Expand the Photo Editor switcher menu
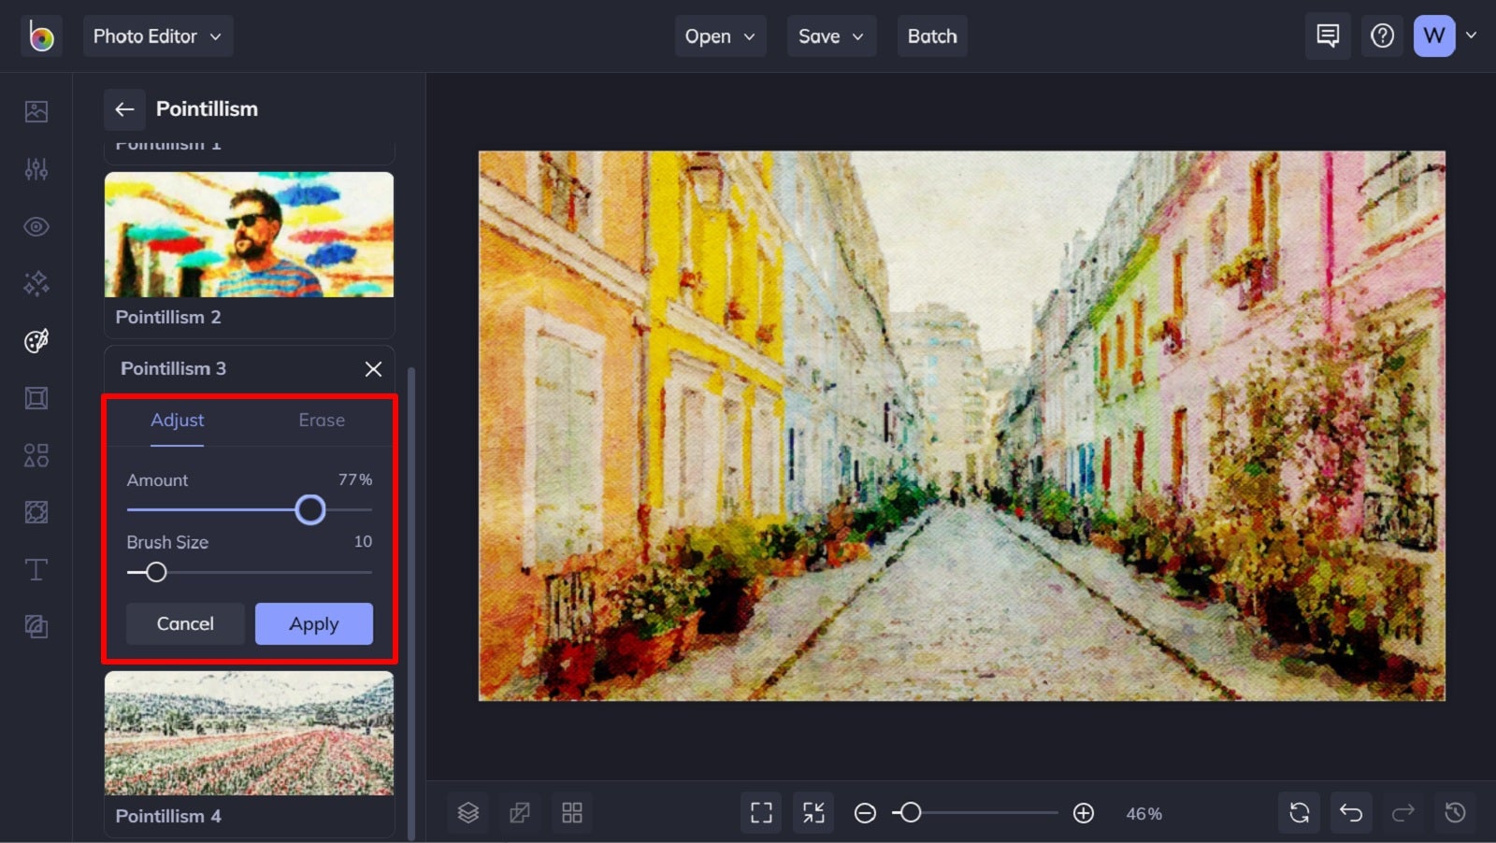This screenshot has height=843, width=1496. (157, 36)
